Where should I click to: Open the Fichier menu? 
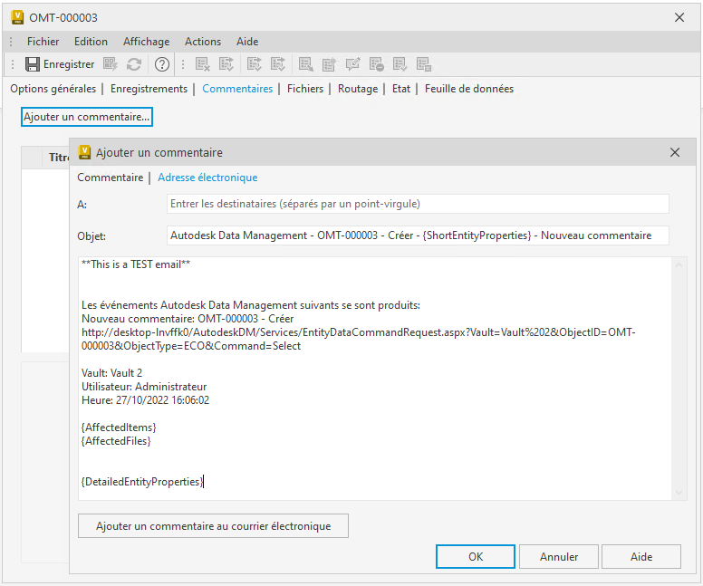click(x=43, y=42)
